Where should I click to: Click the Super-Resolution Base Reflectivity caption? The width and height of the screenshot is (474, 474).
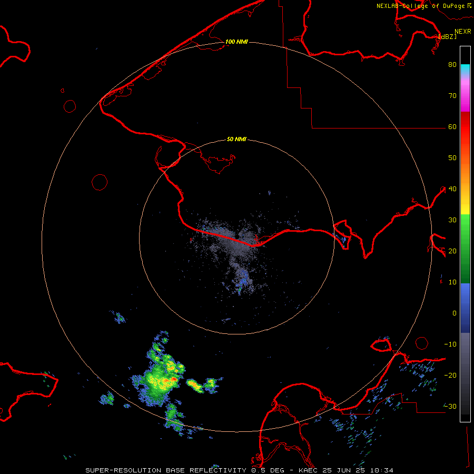pos(240,470)
